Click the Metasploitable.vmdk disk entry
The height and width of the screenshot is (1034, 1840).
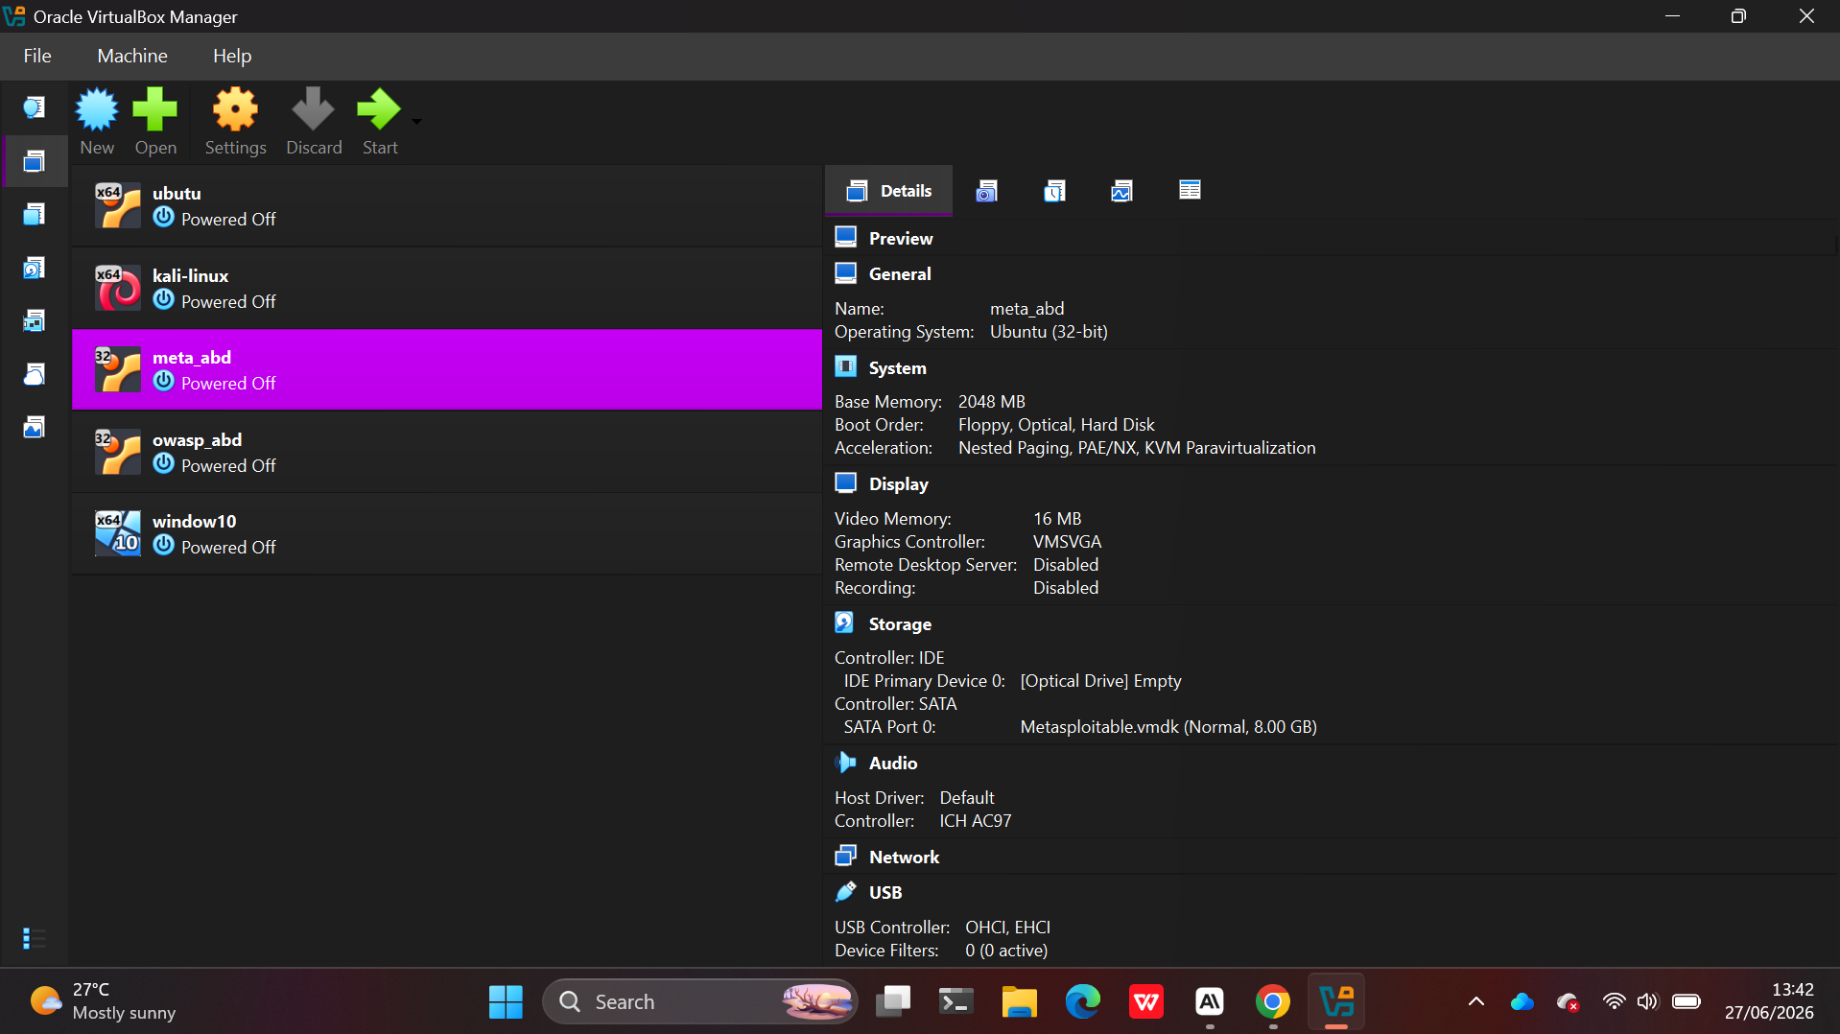click(1168, 727)
